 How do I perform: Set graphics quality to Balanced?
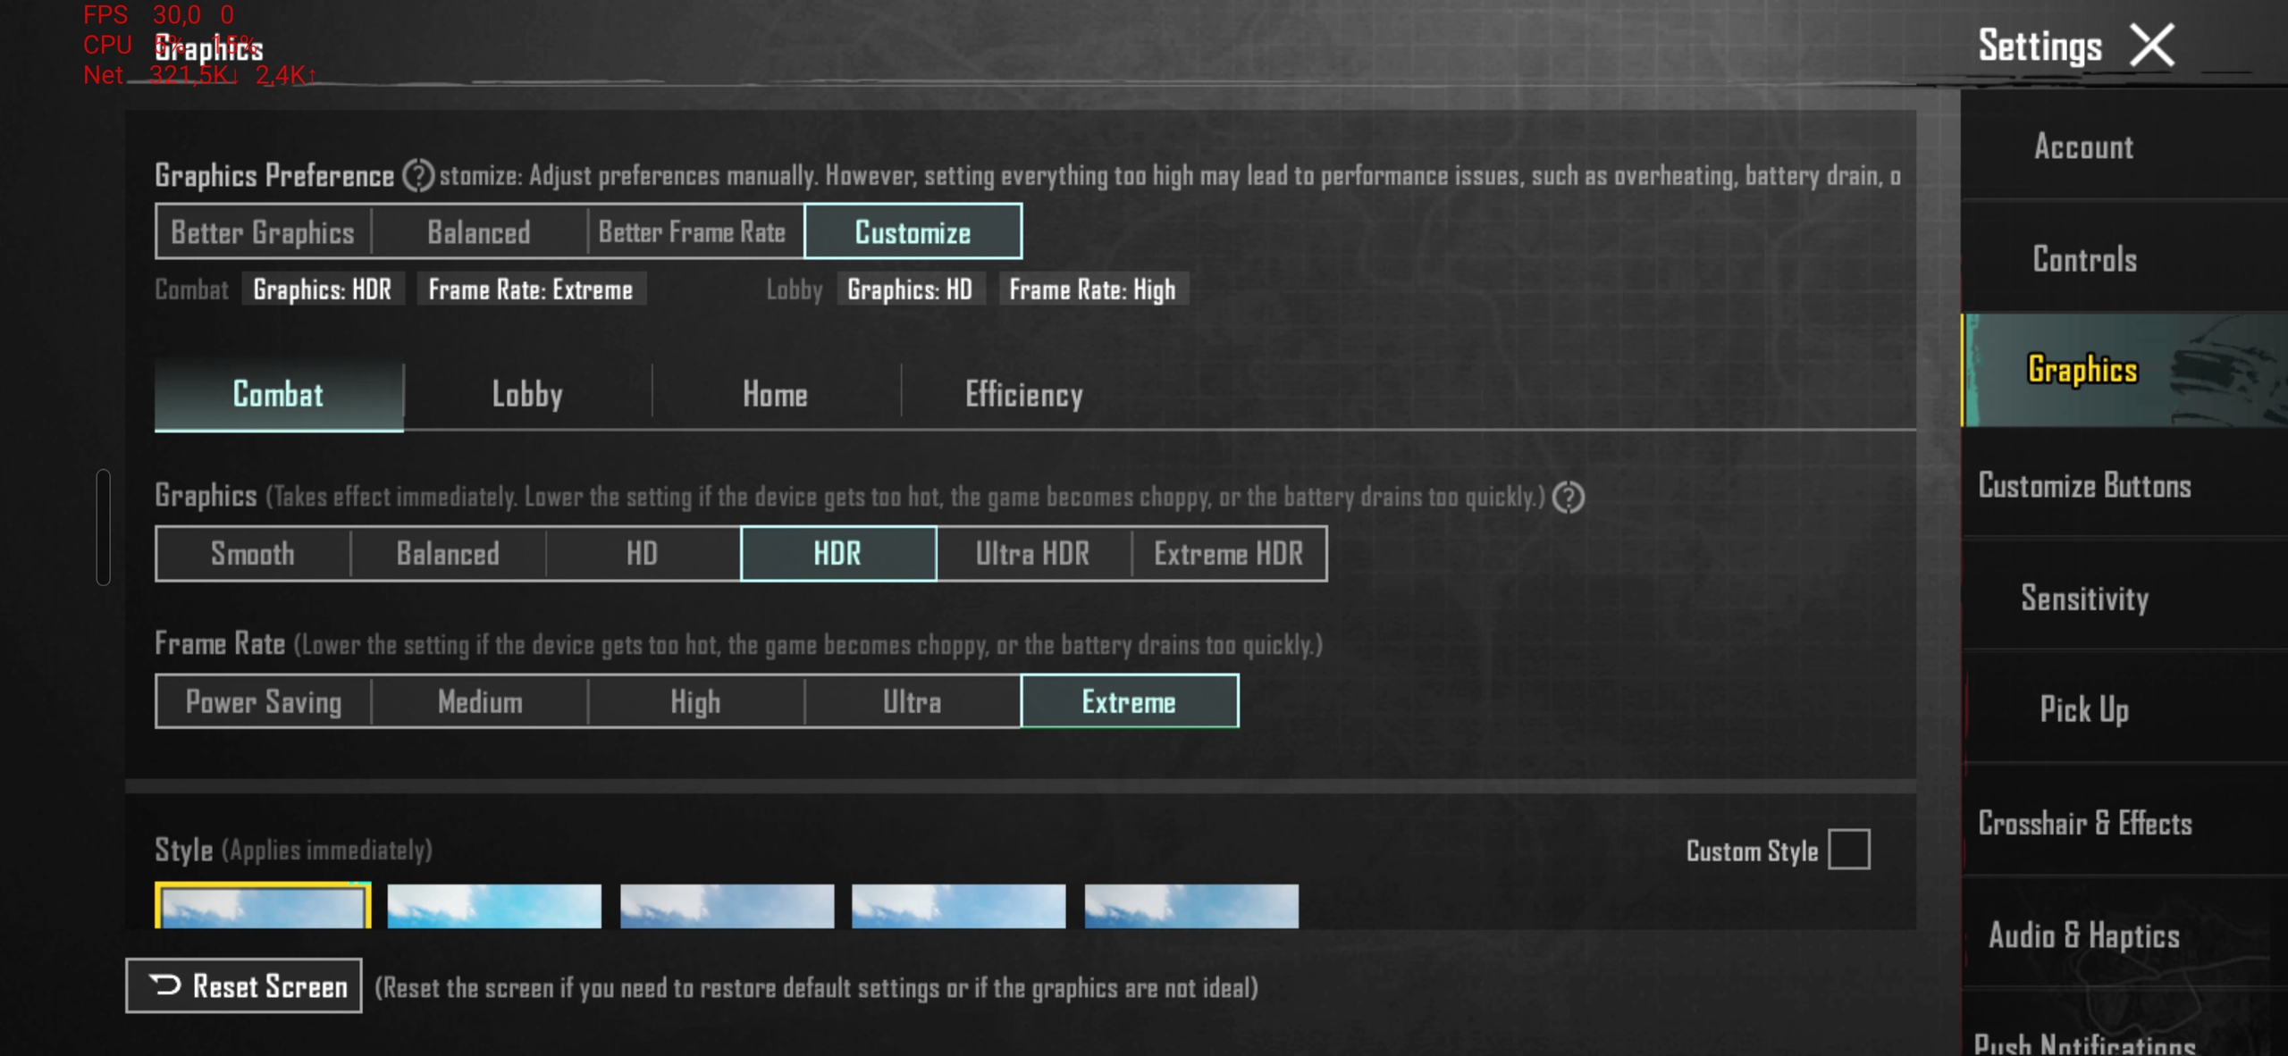(x=448, y=553)
